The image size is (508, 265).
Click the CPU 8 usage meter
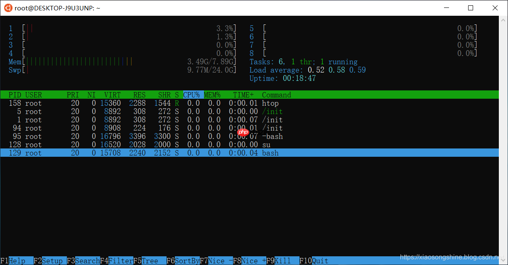point(363,53)
